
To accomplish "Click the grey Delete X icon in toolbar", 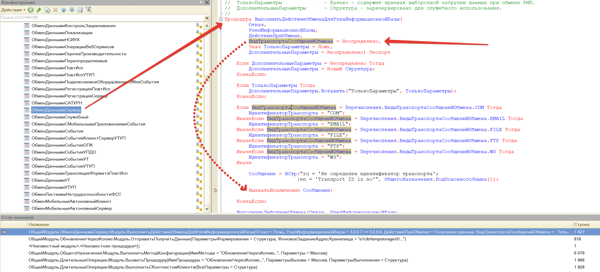I will (x=56, y=10).
